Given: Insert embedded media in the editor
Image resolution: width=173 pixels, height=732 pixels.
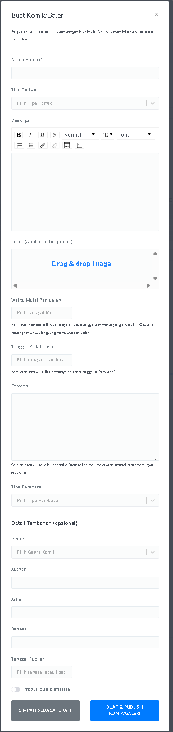Looking at the screenshot, I should click(x=67, y=146).
